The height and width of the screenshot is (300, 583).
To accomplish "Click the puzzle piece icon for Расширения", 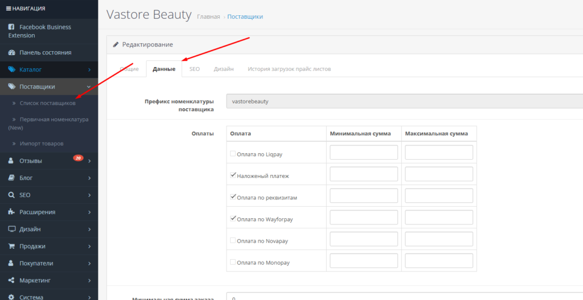I will coord(12,212).
